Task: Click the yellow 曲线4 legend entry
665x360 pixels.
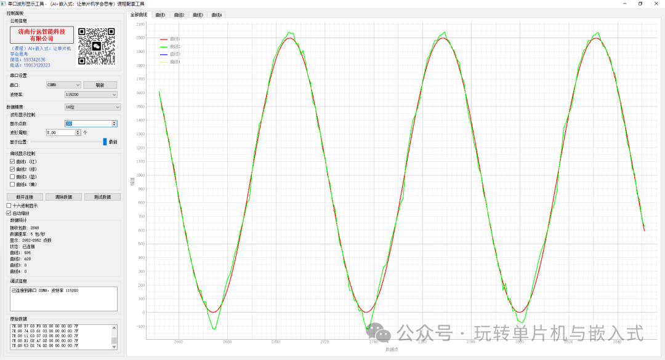Action: [x=170, y=62]
